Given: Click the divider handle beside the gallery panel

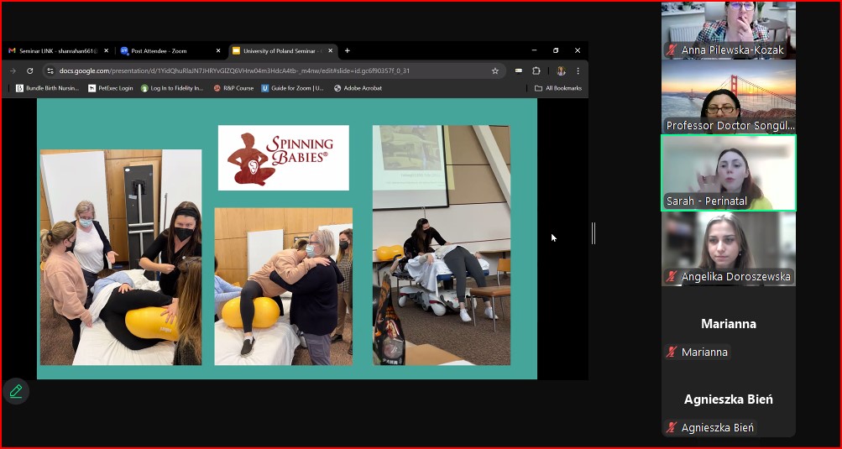Looking at the screenshot, I should [x=593, y=233].
